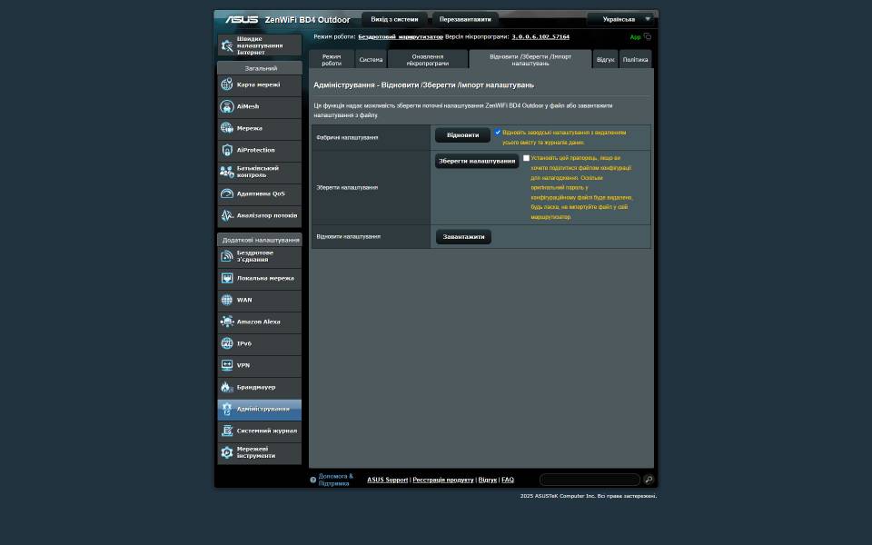Select the Adaptive QoS icon

pyautogui.click(x=227, y=193)
